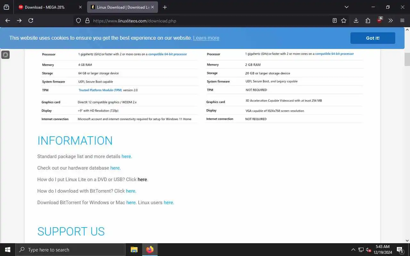The image size is (410, 256).
Task: Go forward to the next page
Action: pos(19,20)
